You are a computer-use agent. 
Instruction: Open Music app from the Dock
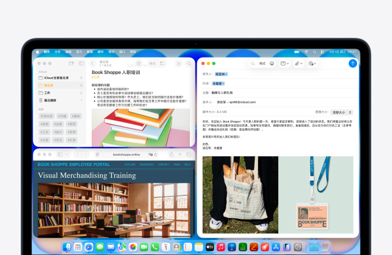pos(221,247)
